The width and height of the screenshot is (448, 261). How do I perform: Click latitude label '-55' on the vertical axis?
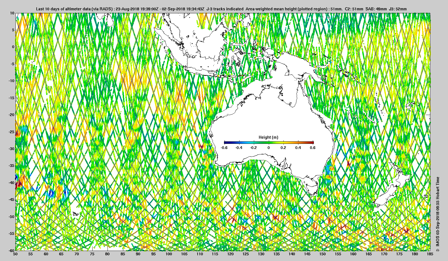[x=12, y=234]
